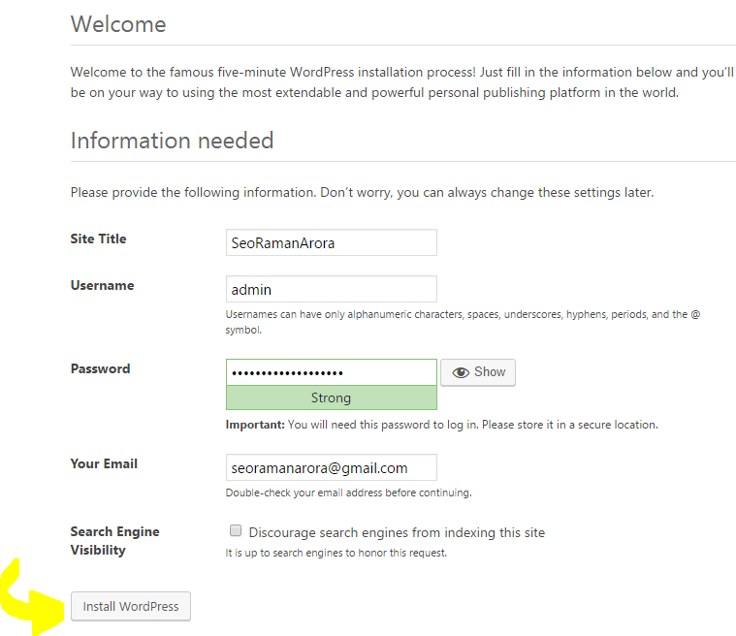Select the Username field containing admin
The height and width of the screenshot is (636, 736).
[x=332, y=289]
